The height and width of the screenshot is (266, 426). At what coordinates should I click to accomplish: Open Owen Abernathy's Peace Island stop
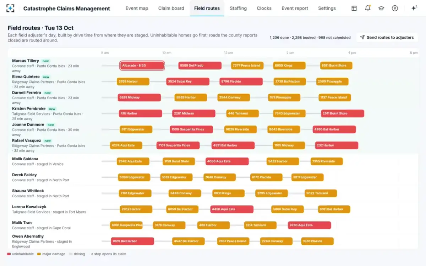click(x=233, y=241)
